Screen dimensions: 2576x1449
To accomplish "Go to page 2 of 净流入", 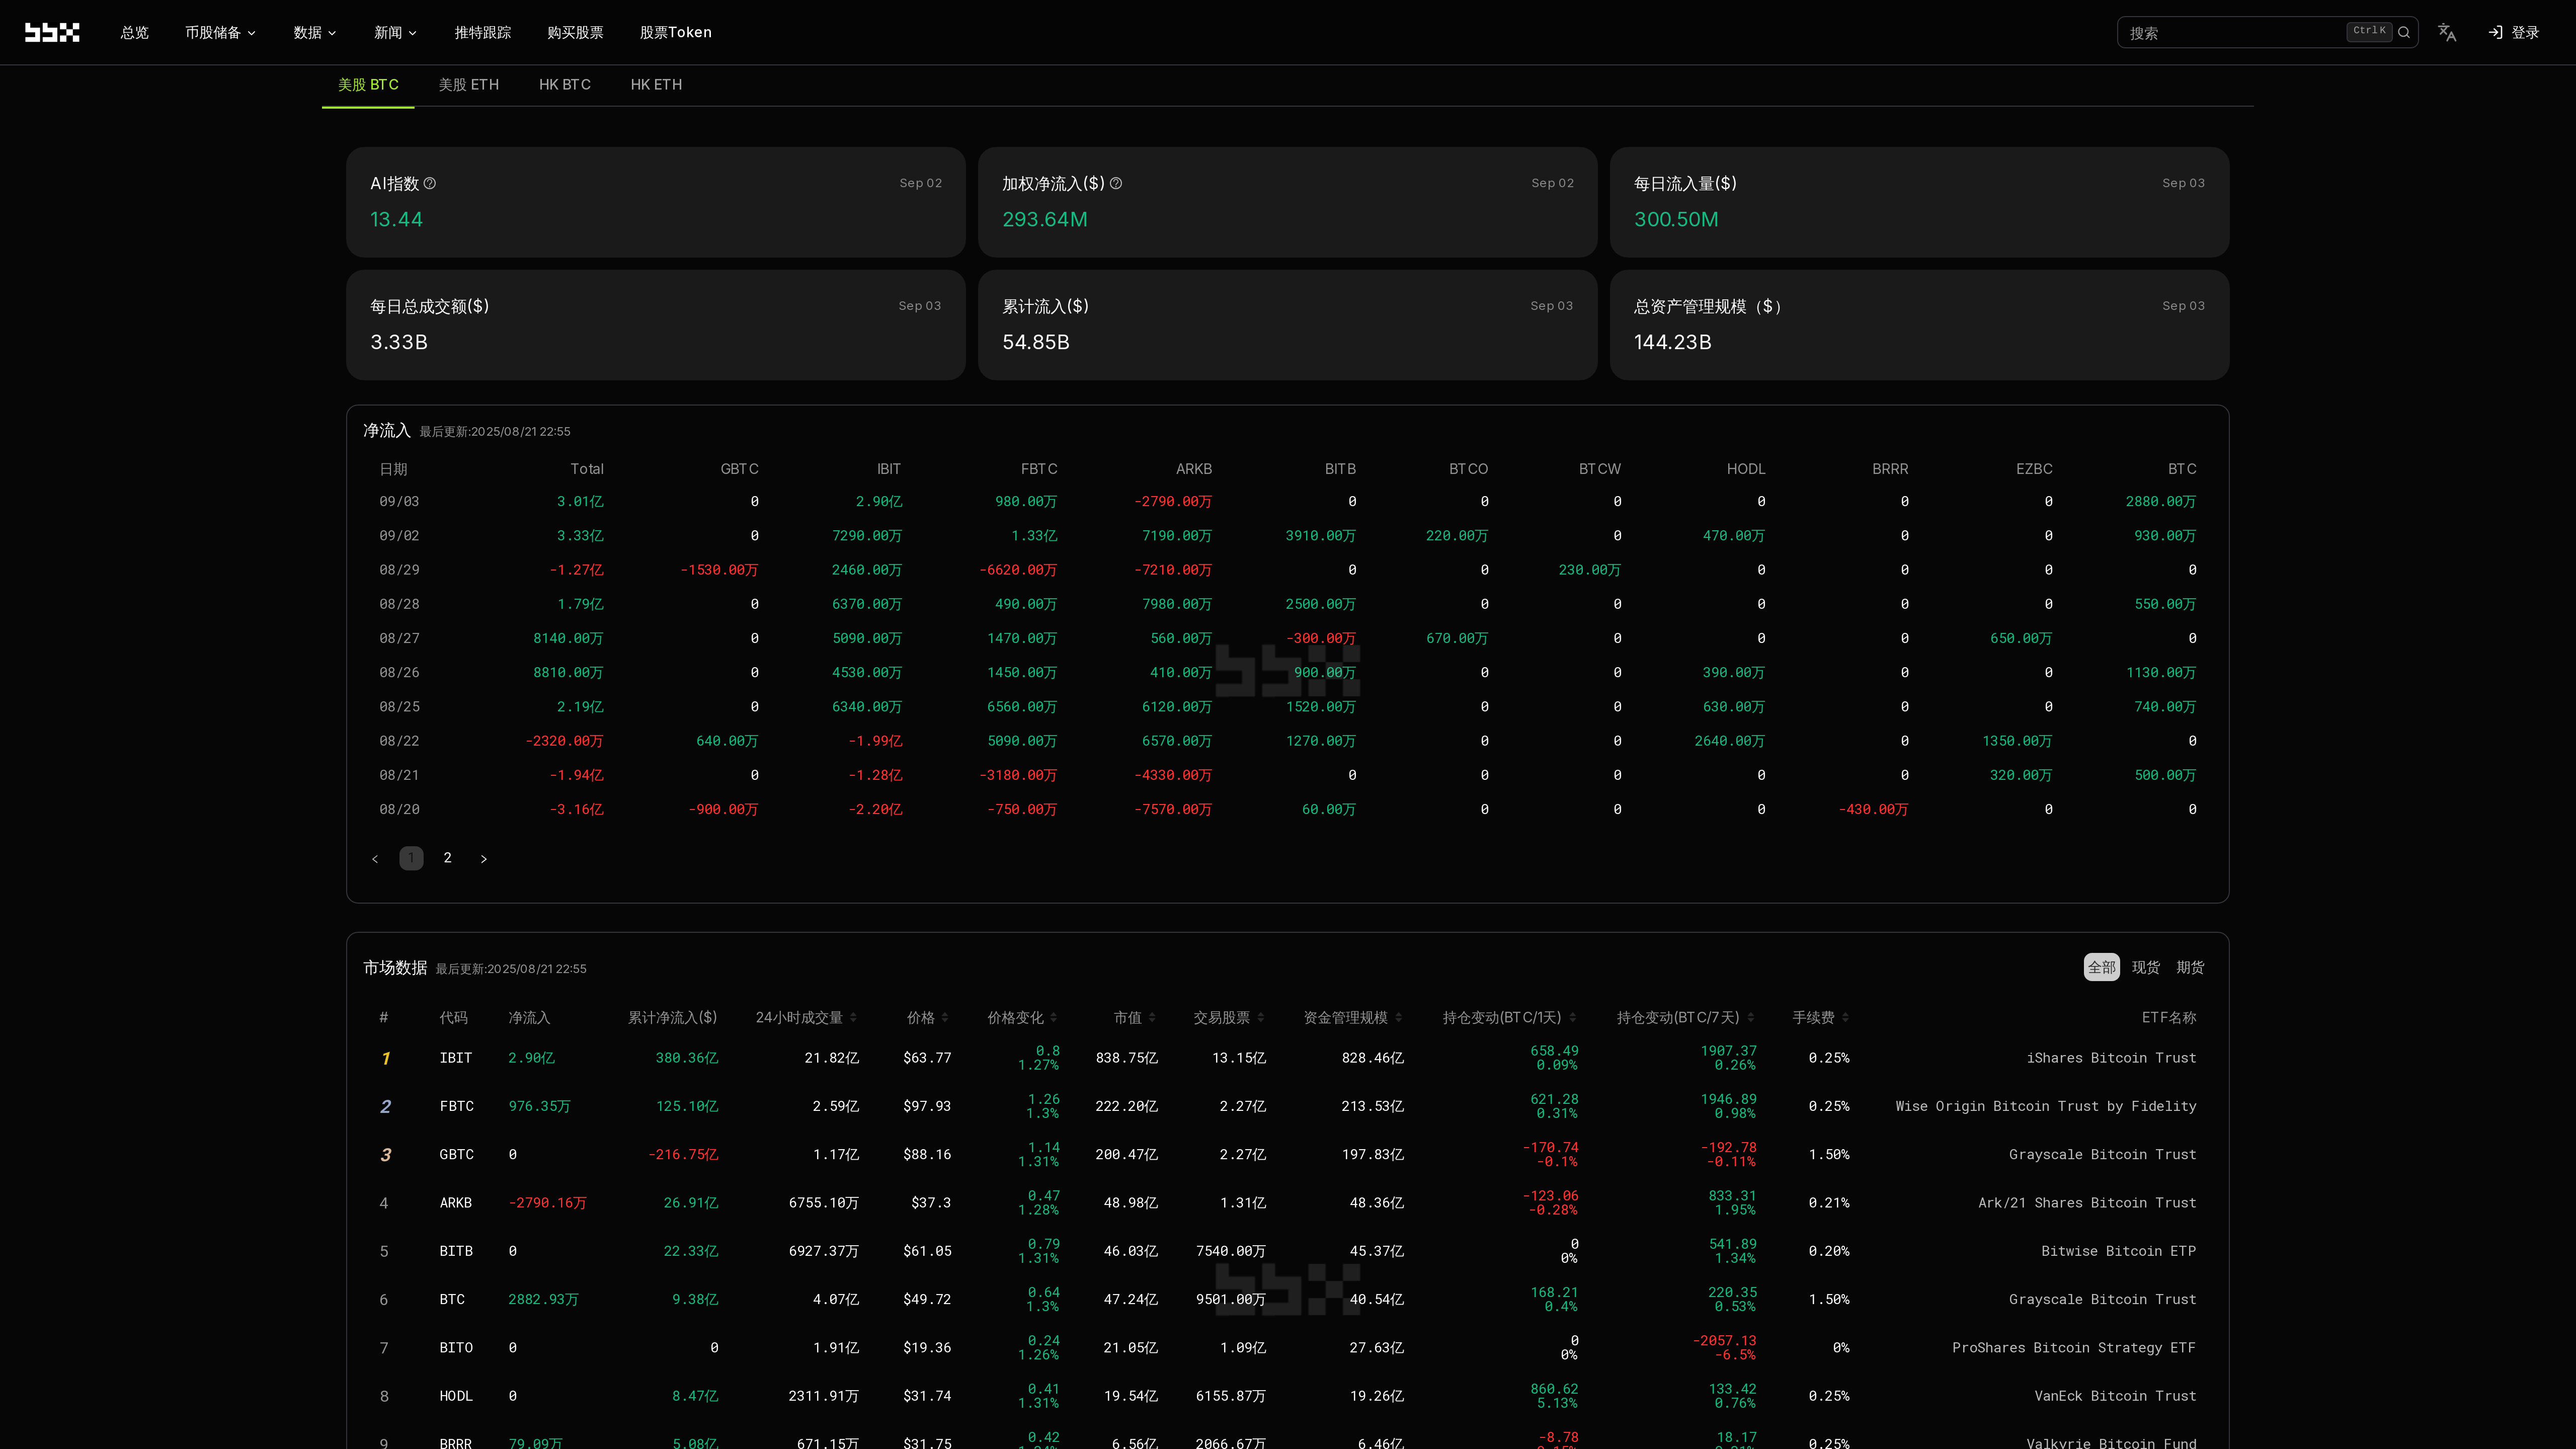I will point(447,858).
